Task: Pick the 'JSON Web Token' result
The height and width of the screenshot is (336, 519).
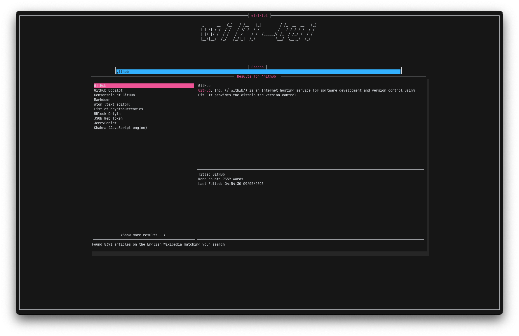Action: coord(108,118)
